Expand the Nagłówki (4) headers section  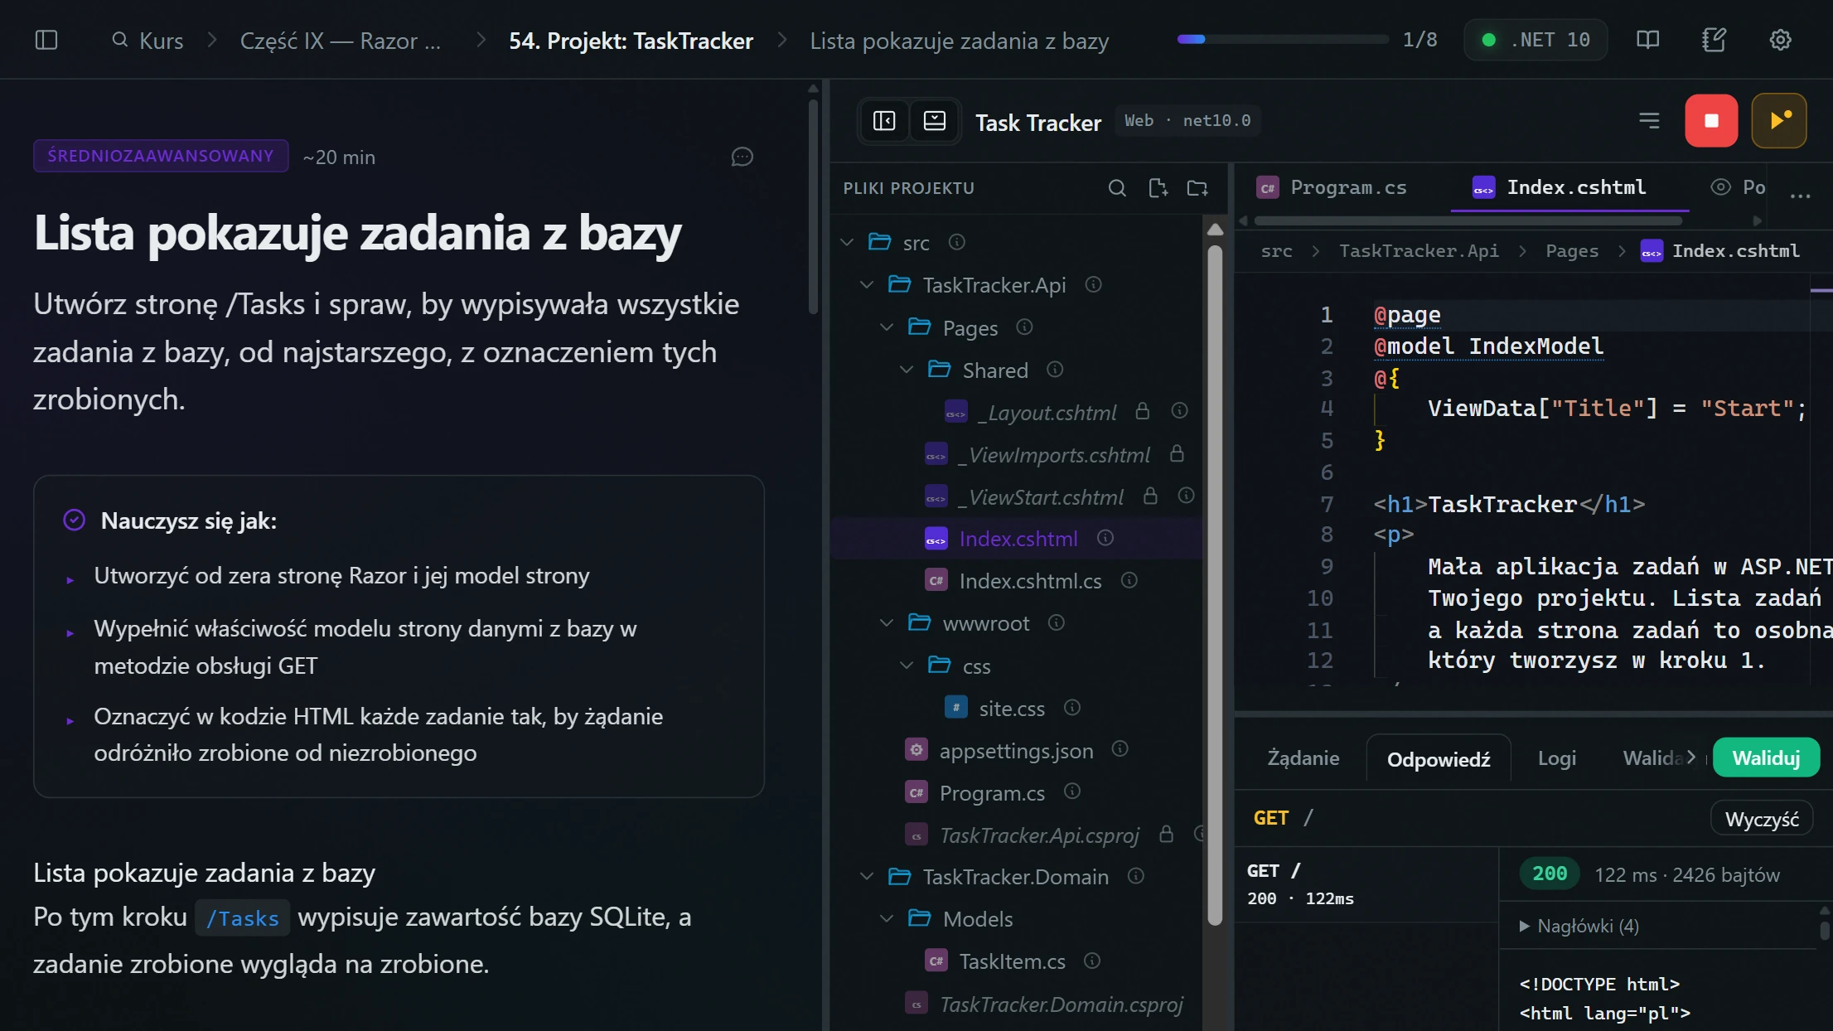(x=1579, y=926)
